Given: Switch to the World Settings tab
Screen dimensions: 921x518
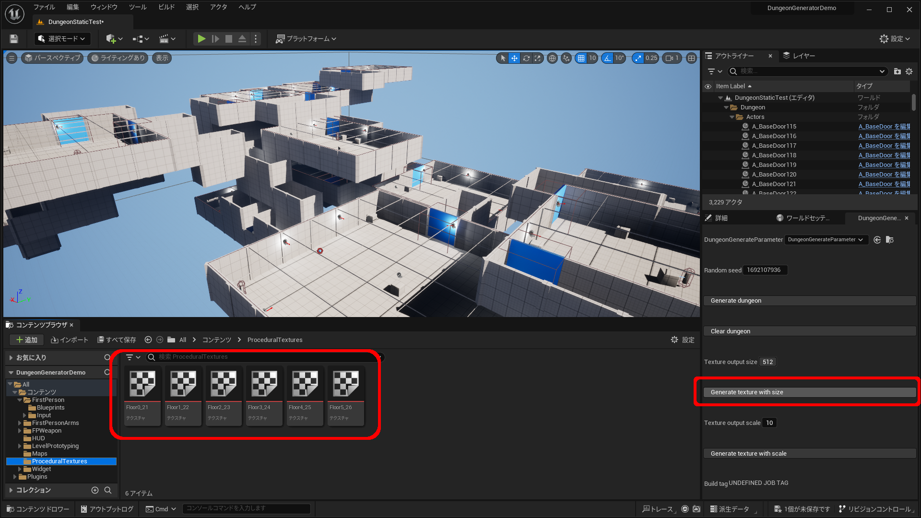Looking at the screenshot, I should pos(803,218).
